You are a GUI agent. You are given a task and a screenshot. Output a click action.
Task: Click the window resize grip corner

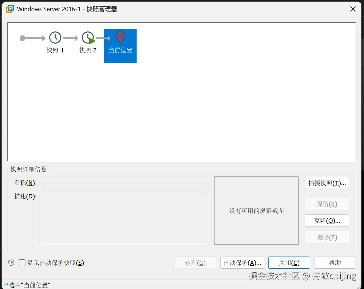359,287
